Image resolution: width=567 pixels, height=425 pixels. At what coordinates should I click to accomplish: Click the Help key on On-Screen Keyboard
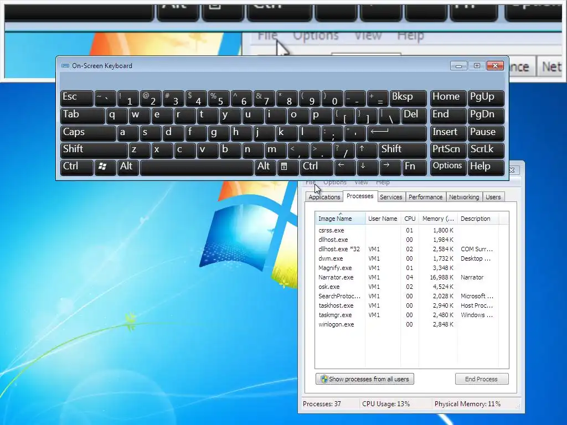click(x=486, y=167)
